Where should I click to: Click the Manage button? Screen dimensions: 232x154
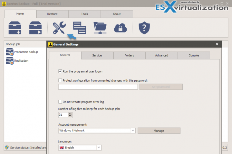[159, 131]
